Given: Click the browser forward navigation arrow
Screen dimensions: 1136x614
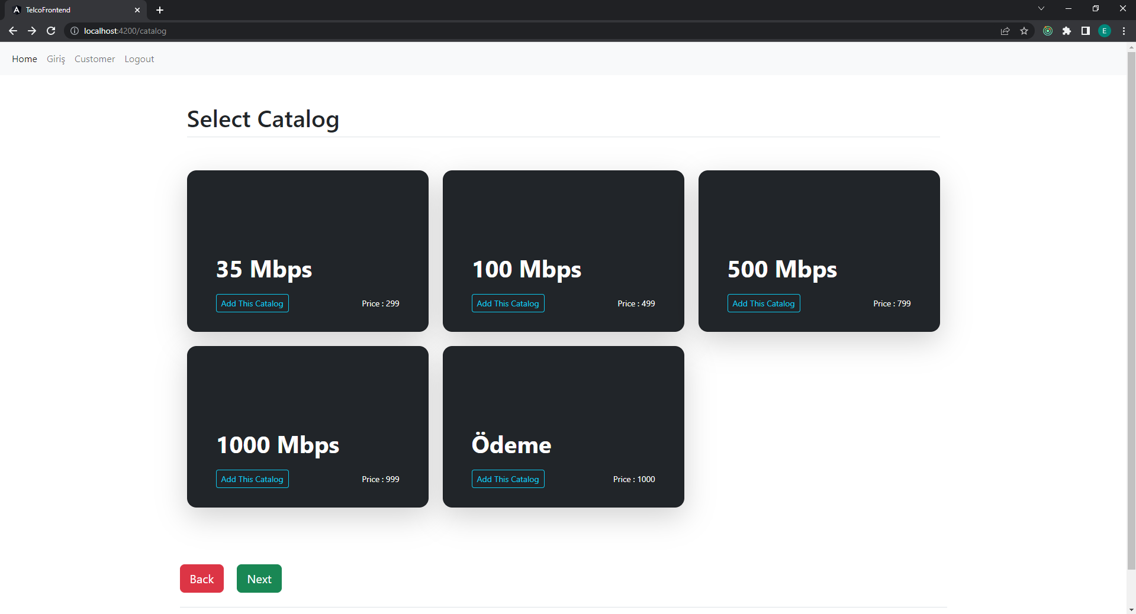Looking at the screenshot, I should click(32, 31).
